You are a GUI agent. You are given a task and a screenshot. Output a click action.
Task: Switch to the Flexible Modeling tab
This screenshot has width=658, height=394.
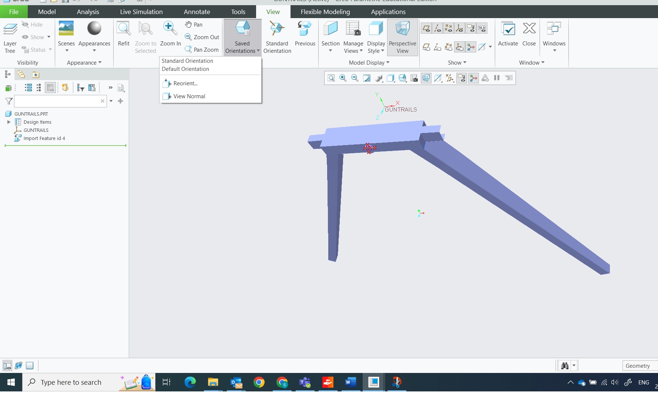click(x=325, y=12)
